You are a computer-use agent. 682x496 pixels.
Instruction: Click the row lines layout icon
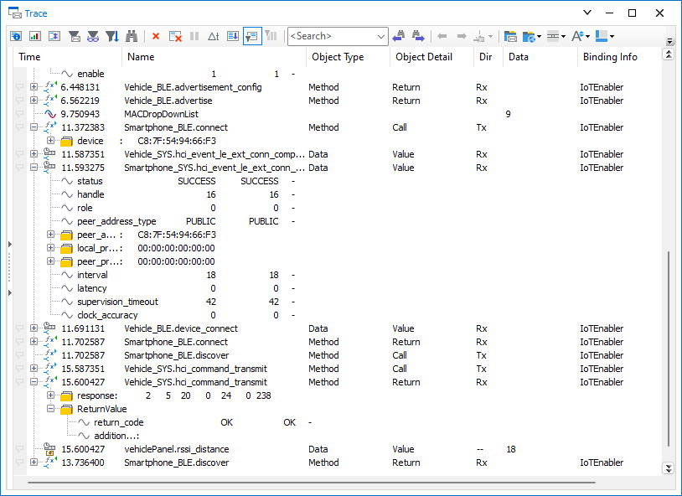point(552,36)
